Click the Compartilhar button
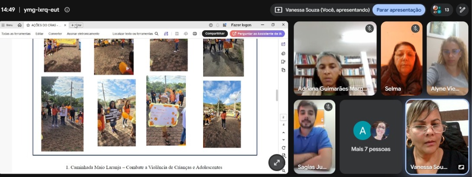472x177 pixels. [x=215, y=34]
